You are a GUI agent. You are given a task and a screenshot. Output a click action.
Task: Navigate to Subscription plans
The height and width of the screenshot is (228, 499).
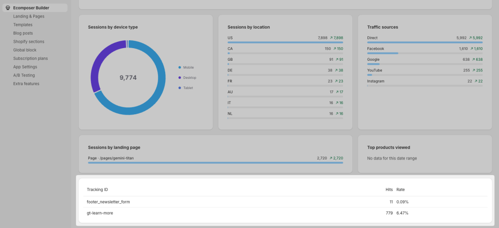pyautogui.click(x=30, y=58)
